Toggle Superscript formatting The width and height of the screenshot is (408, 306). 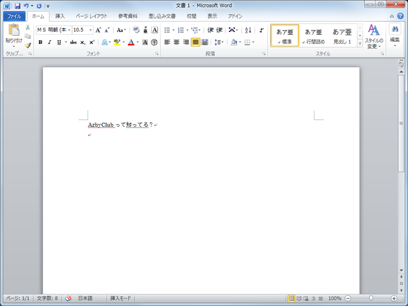click(91, 42)
